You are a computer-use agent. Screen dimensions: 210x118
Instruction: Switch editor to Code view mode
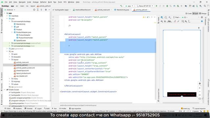[189, 13]
